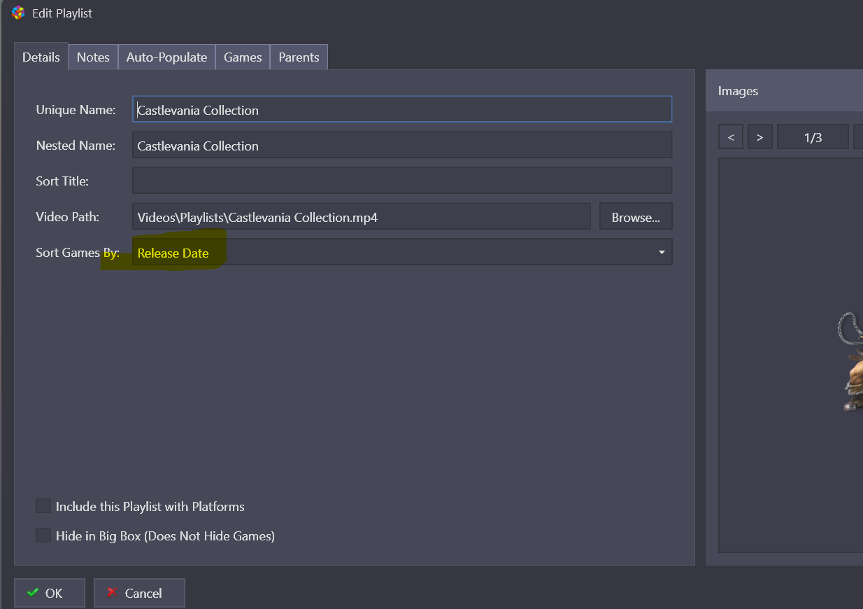Click the Unique Name text field

[x=402, y=109]
